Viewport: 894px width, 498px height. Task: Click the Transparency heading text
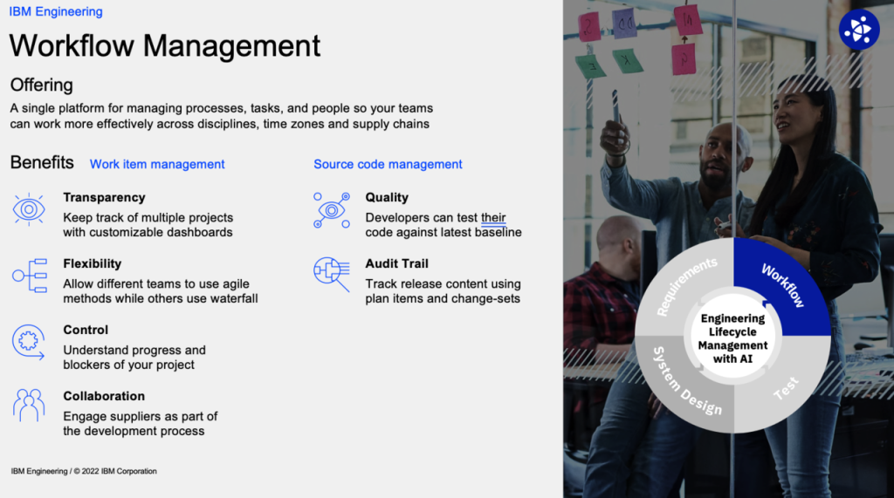point(105,197)
